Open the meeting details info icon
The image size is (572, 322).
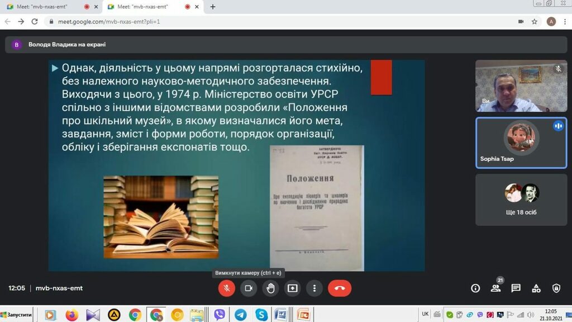(475, 288)
